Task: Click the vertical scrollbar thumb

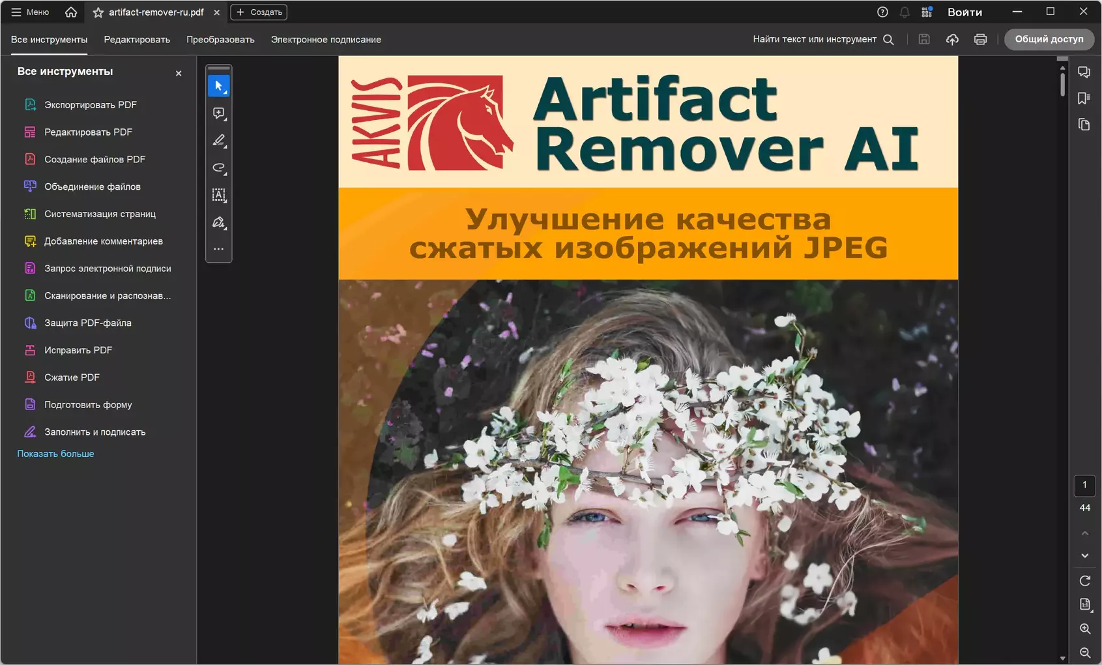Action: 1062,83
